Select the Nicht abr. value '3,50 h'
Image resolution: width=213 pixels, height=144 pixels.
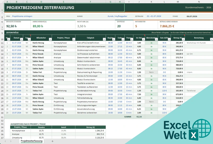pos(82,26)
